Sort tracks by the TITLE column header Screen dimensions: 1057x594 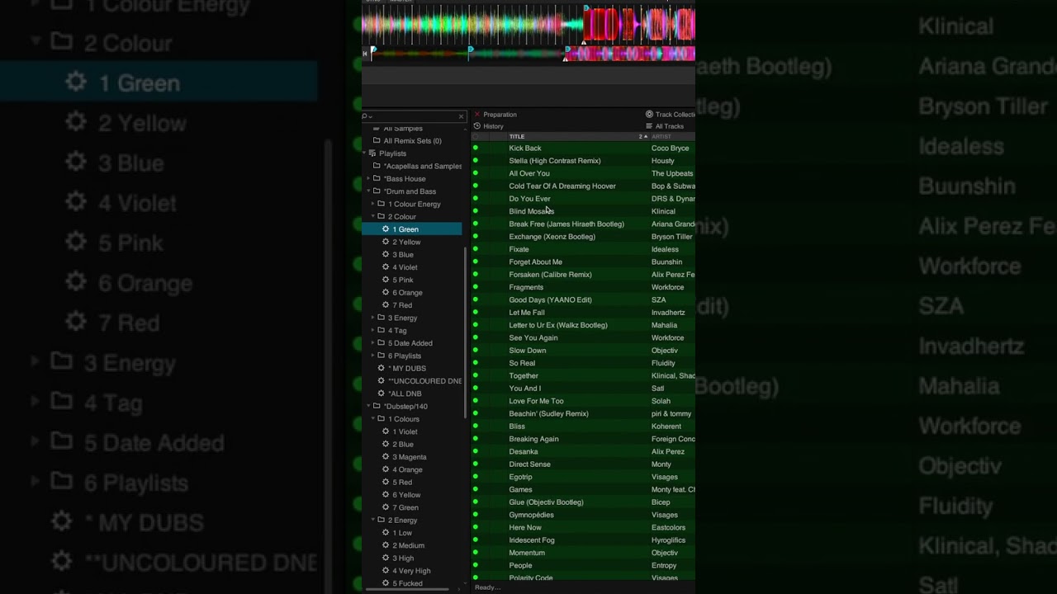517,137
